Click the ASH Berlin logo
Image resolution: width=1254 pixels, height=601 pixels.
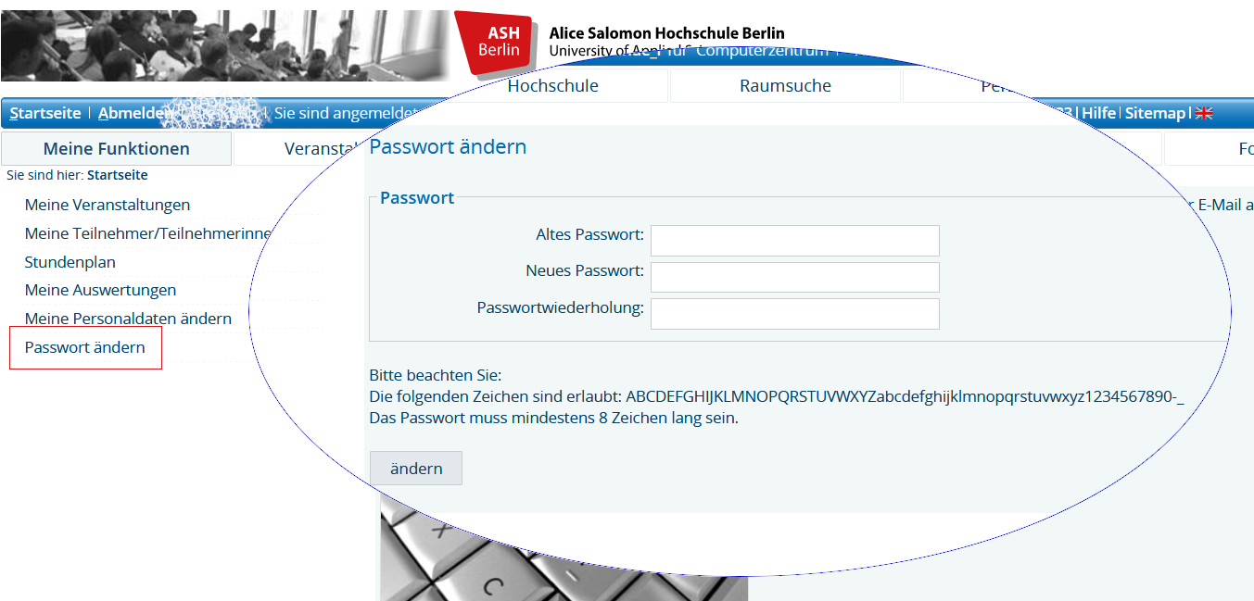tap(496, 43)
